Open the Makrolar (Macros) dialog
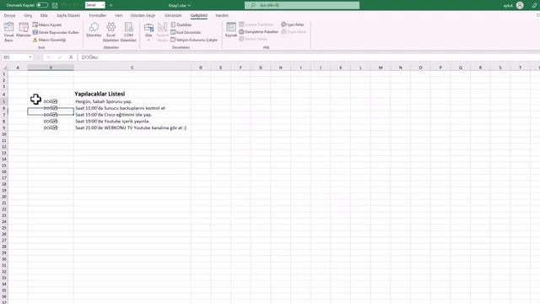Viewport: 540px width, 304px height. click(24, 30)
